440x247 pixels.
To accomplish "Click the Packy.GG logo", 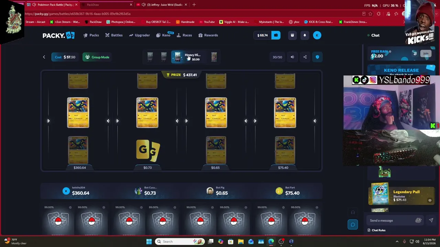I will 58,35.
